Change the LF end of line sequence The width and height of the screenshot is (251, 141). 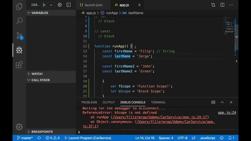click(x=193, y=138)
